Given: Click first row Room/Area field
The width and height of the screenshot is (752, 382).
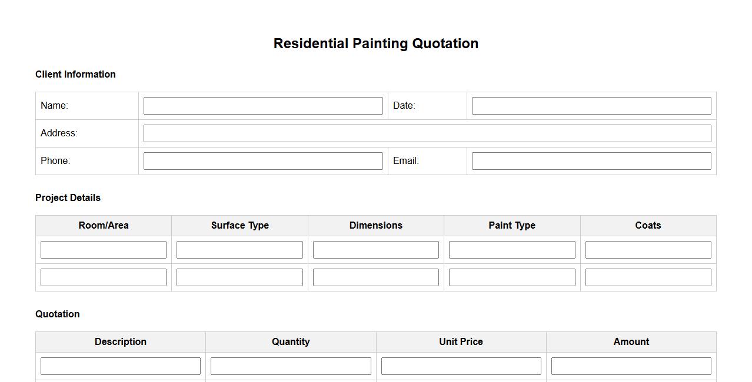Looking at the screenshot, I should [104, 250].
